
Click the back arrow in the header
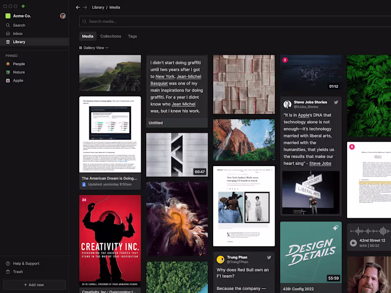point(78,7)
